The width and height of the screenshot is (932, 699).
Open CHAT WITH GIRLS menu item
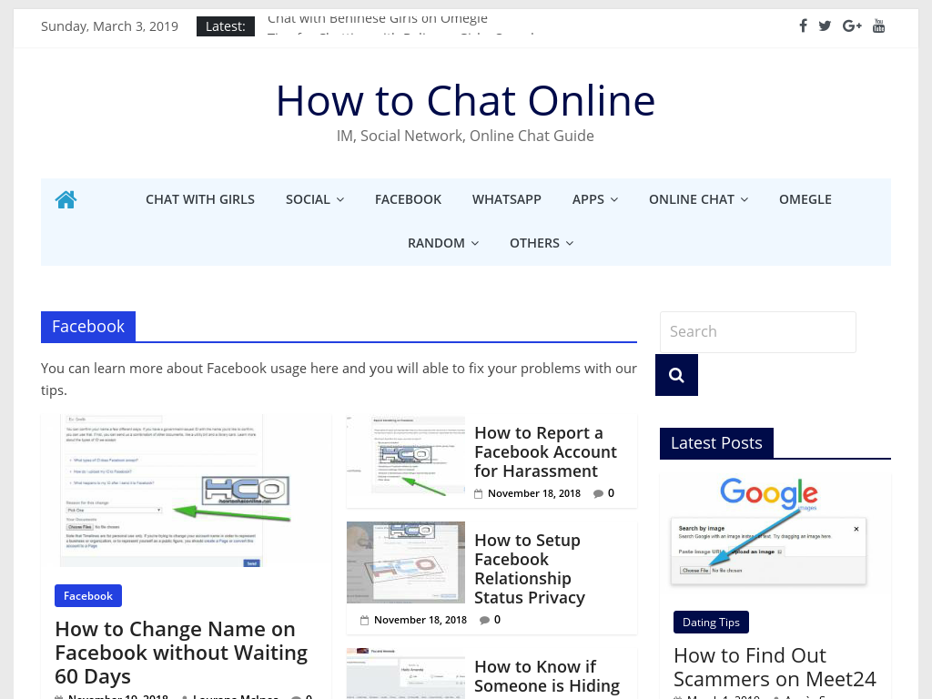tap(200, 199)
